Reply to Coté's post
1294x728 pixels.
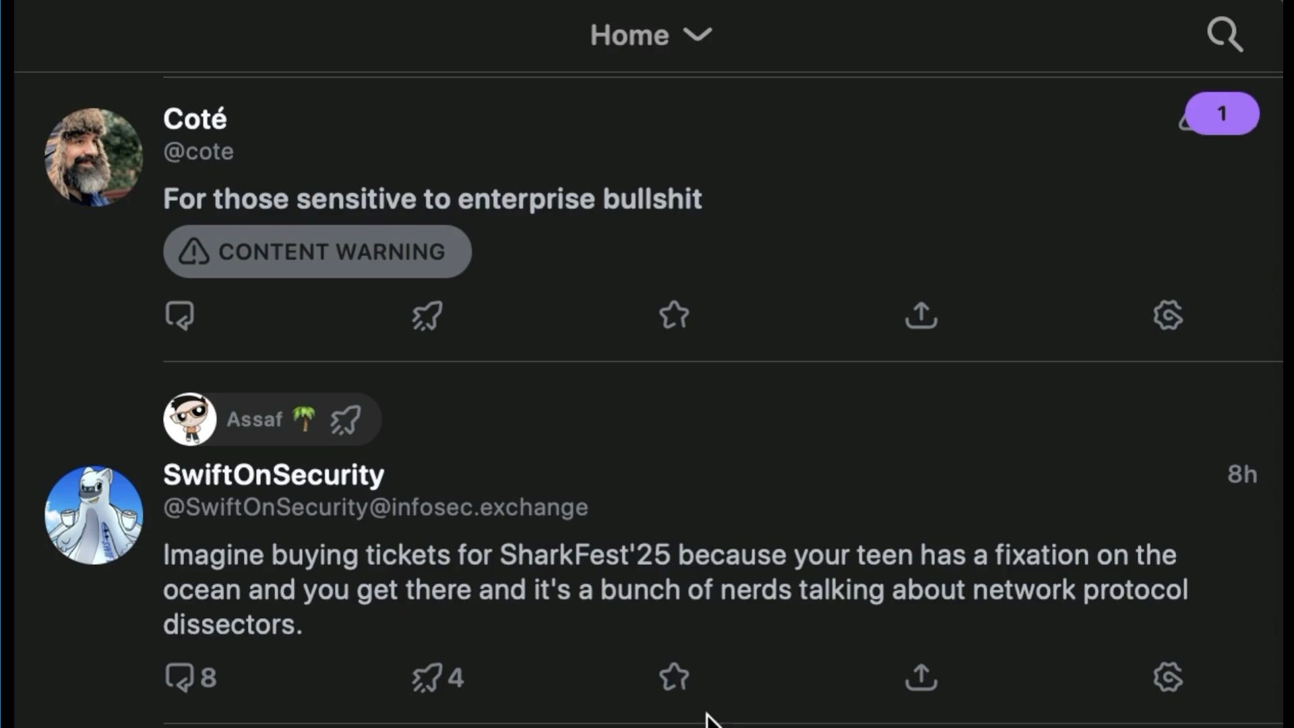point(180,315)
